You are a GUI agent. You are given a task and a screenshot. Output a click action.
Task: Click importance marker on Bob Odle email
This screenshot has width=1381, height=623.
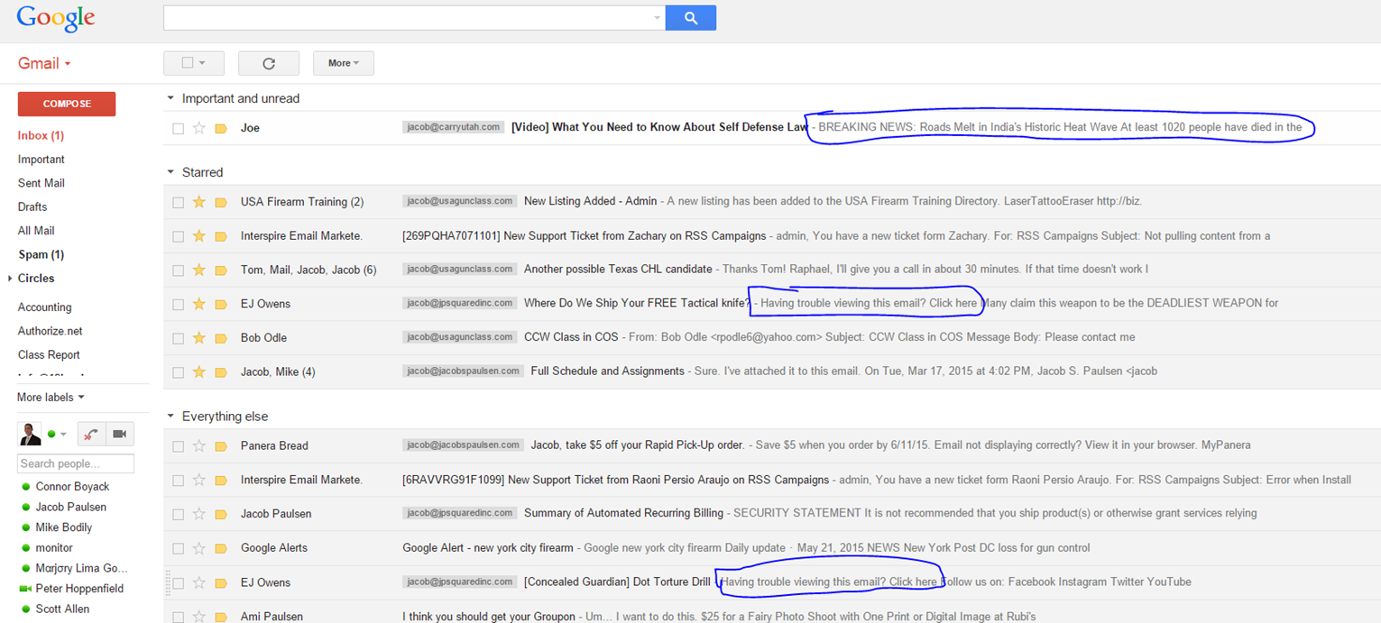pyautogui.click(x=221, y=338)
